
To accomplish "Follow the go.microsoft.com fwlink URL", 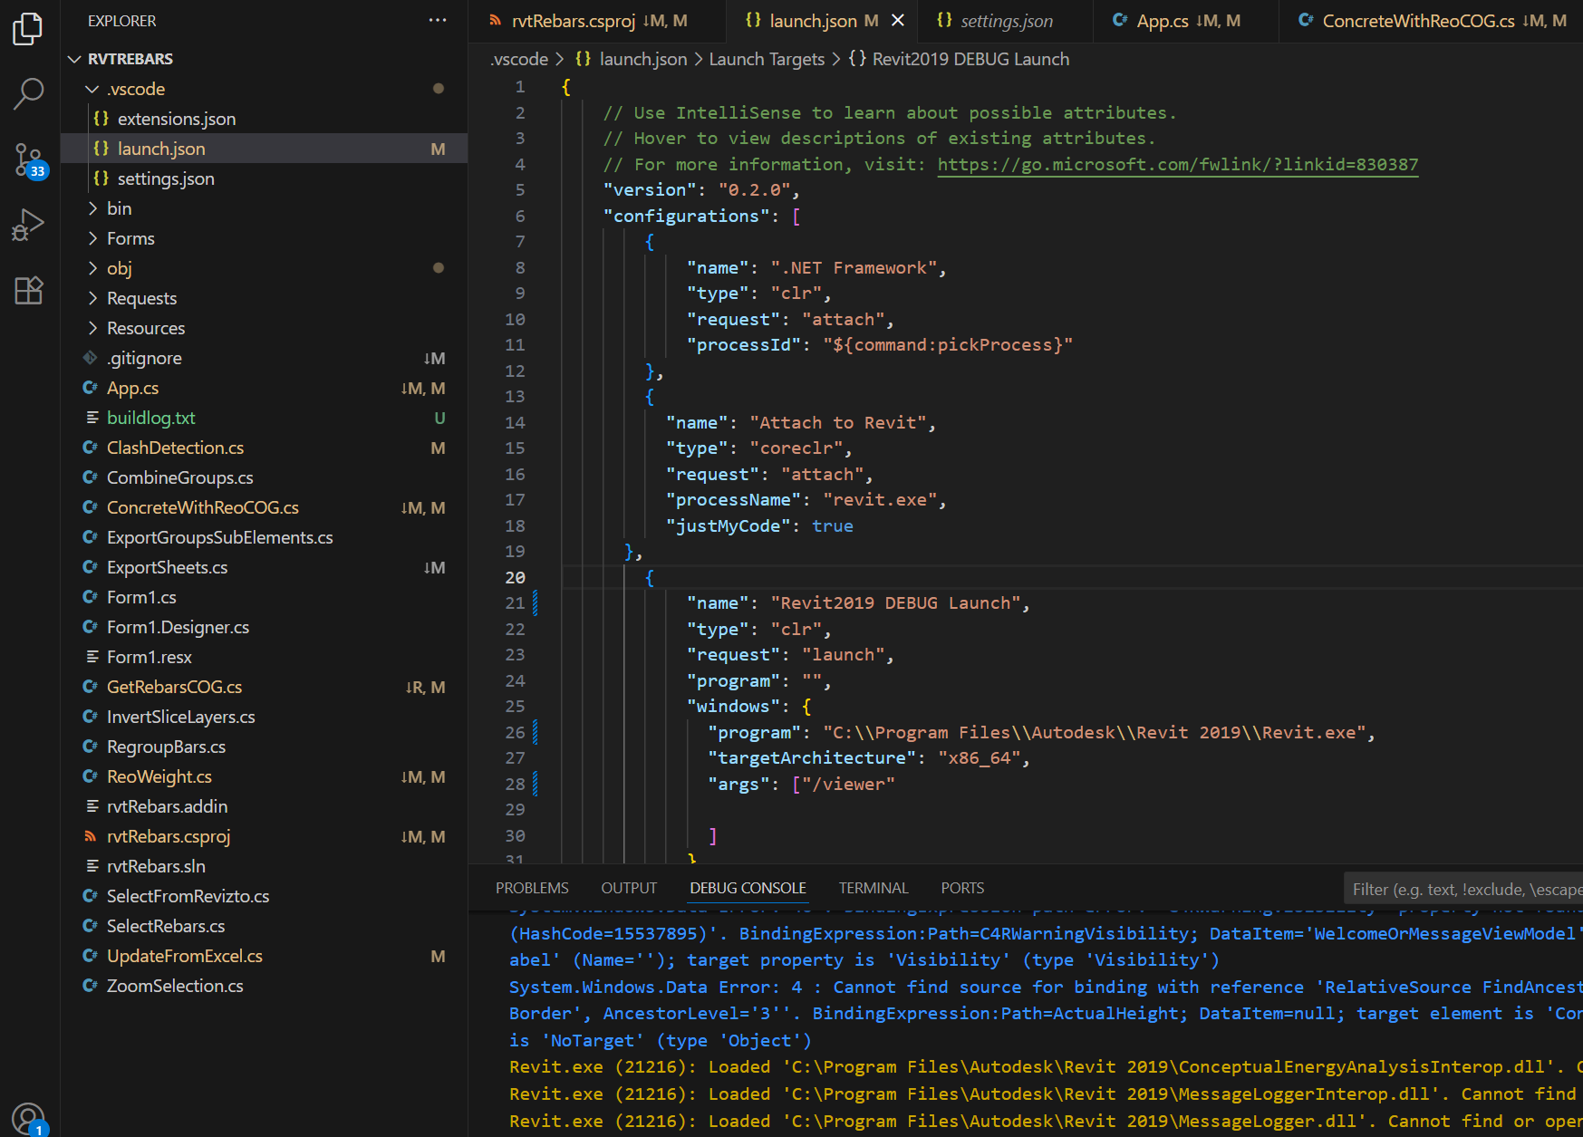I will tap(1177, 164).
